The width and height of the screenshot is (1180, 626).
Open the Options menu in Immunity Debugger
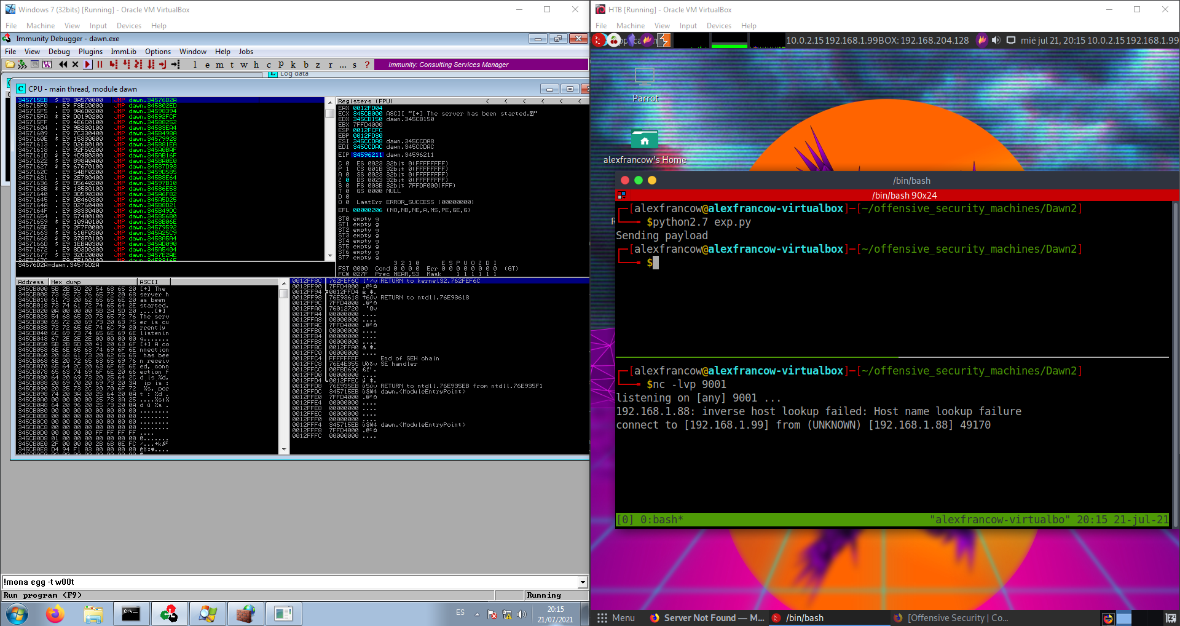158,52
